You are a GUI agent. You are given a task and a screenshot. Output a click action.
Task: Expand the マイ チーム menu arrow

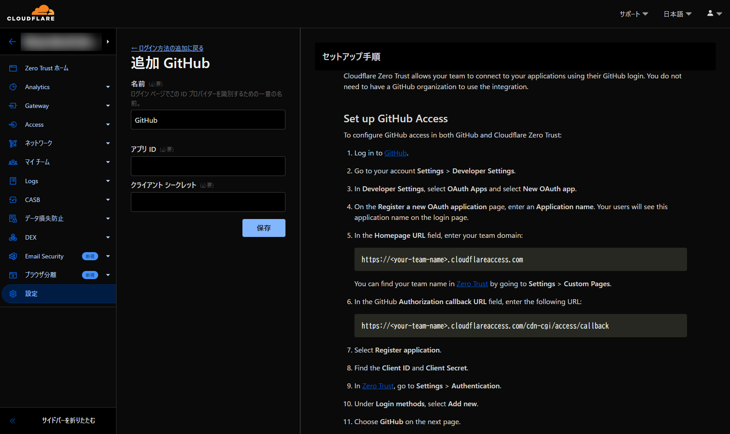108,162
